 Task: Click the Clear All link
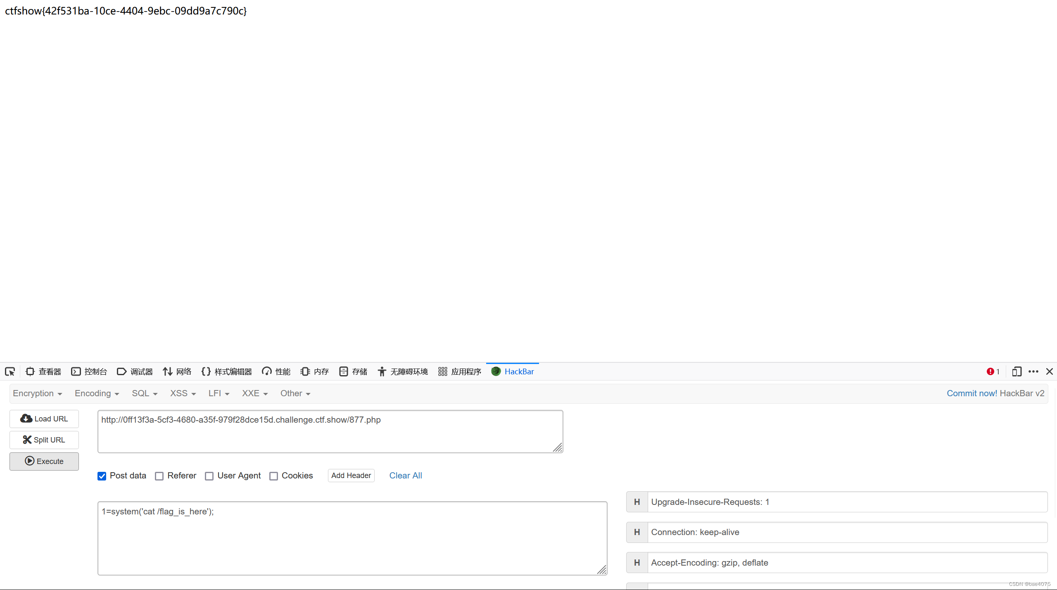click(x=405, y=476)
